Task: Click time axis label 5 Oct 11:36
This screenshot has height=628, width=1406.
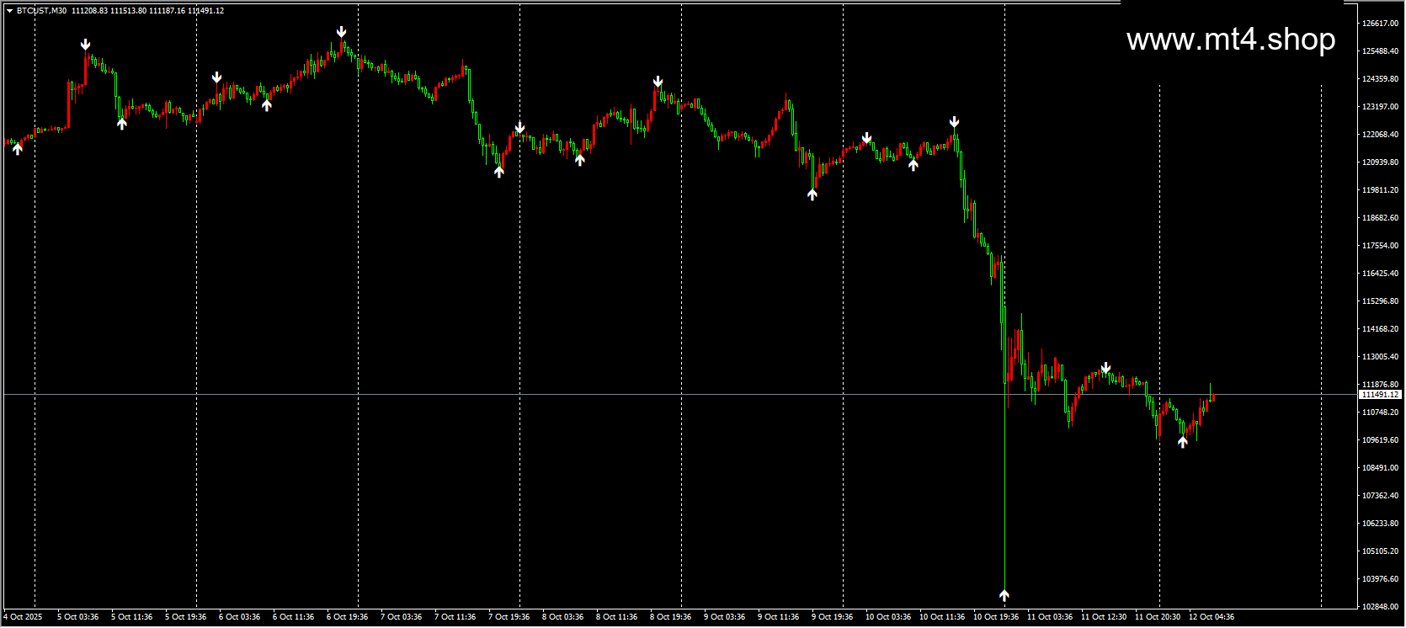Action: (x=132, y=617)
